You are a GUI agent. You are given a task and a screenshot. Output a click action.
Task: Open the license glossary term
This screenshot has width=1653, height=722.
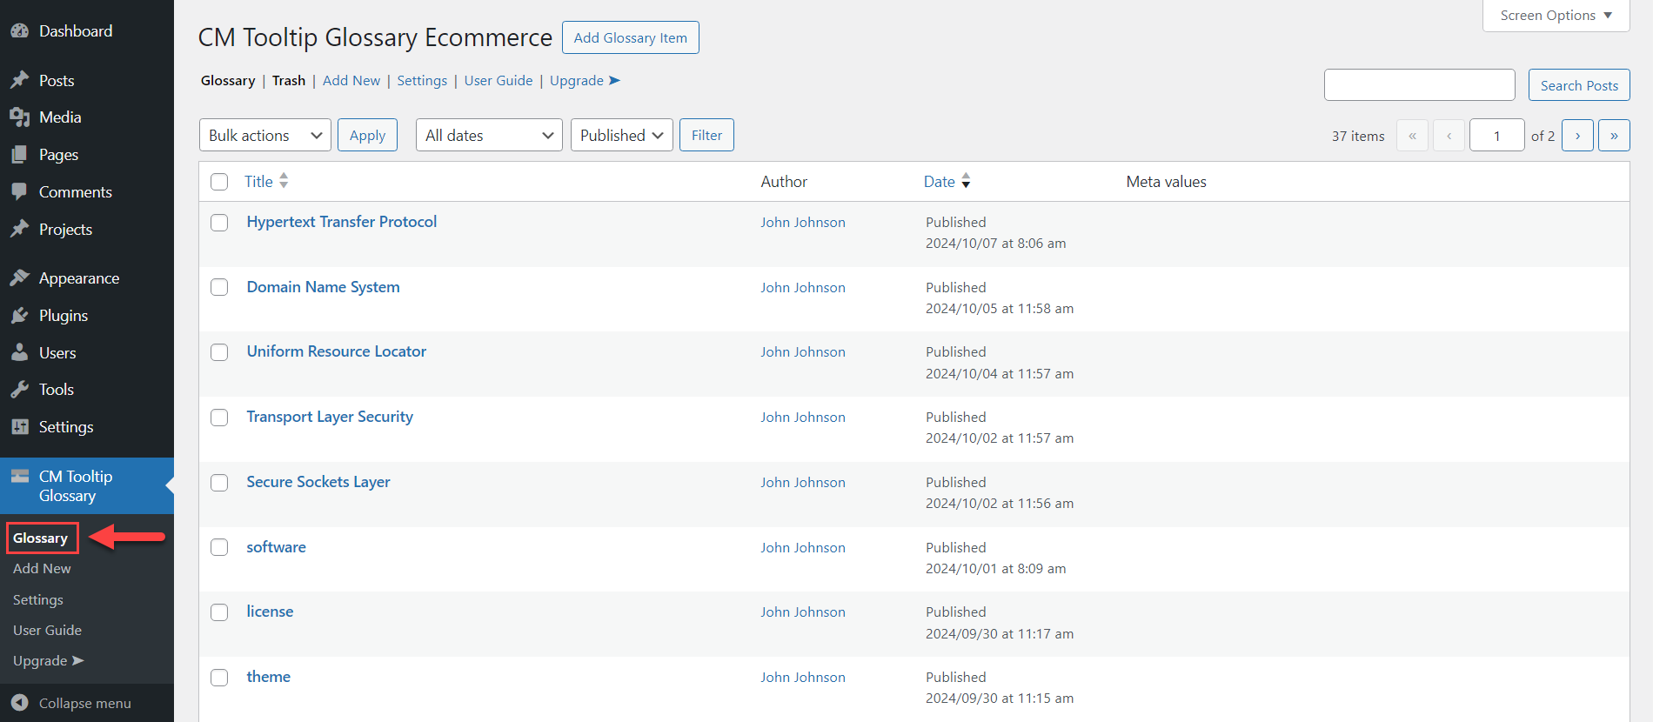pyautogui.click(x=270, y=612)
